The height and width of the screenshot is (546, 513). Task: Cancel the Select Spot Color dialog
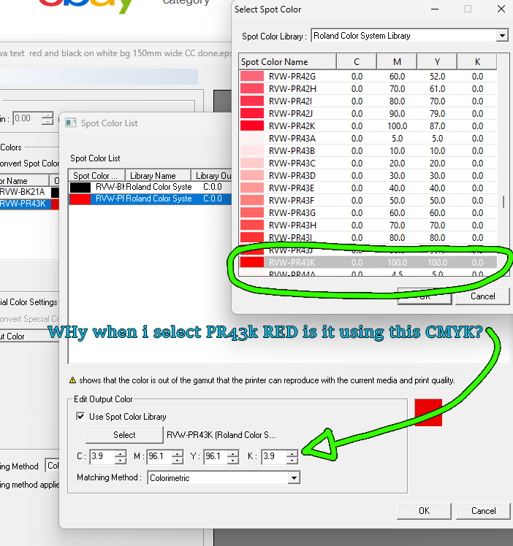click(x=483, y=296)
